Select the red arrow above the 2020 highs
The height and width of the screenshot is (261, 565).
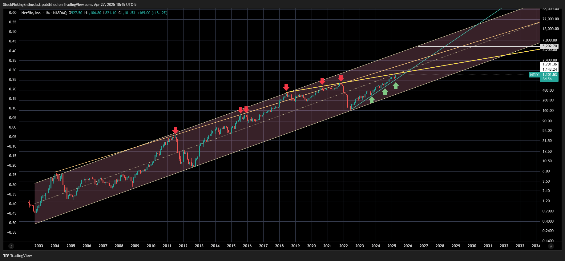[x=322, y=81]
